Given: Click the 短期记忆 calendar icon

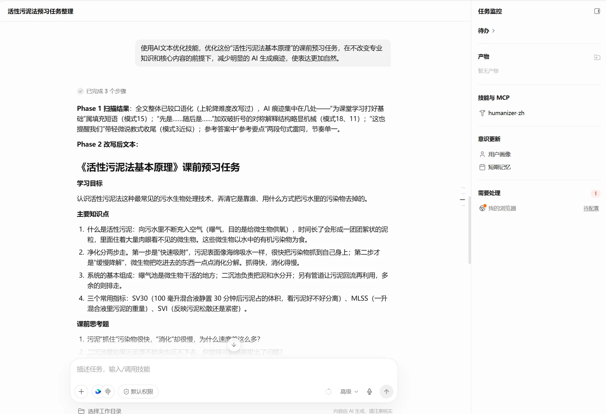Looking at the screenshot, I should (x=482, y=167).
